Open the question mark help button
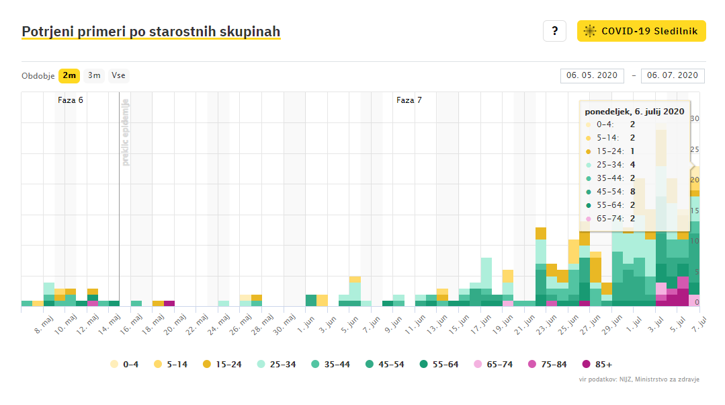 pos(554,31)
